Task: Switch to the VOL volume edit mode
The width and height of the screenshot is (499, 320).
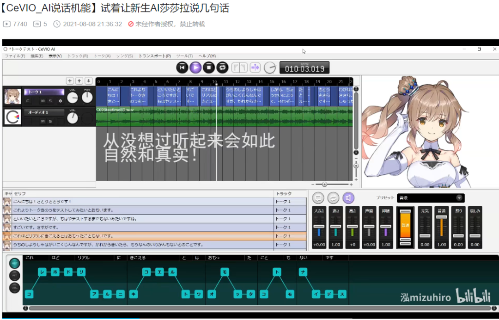Action: (x=15, y=288)
